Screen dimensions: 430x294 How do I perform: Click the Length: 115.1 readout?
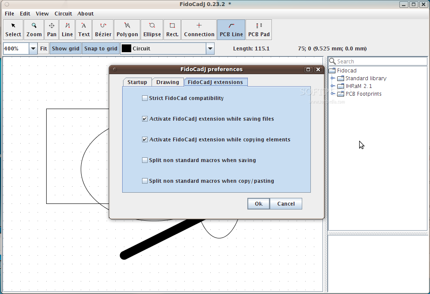click(x=251, y=49)
